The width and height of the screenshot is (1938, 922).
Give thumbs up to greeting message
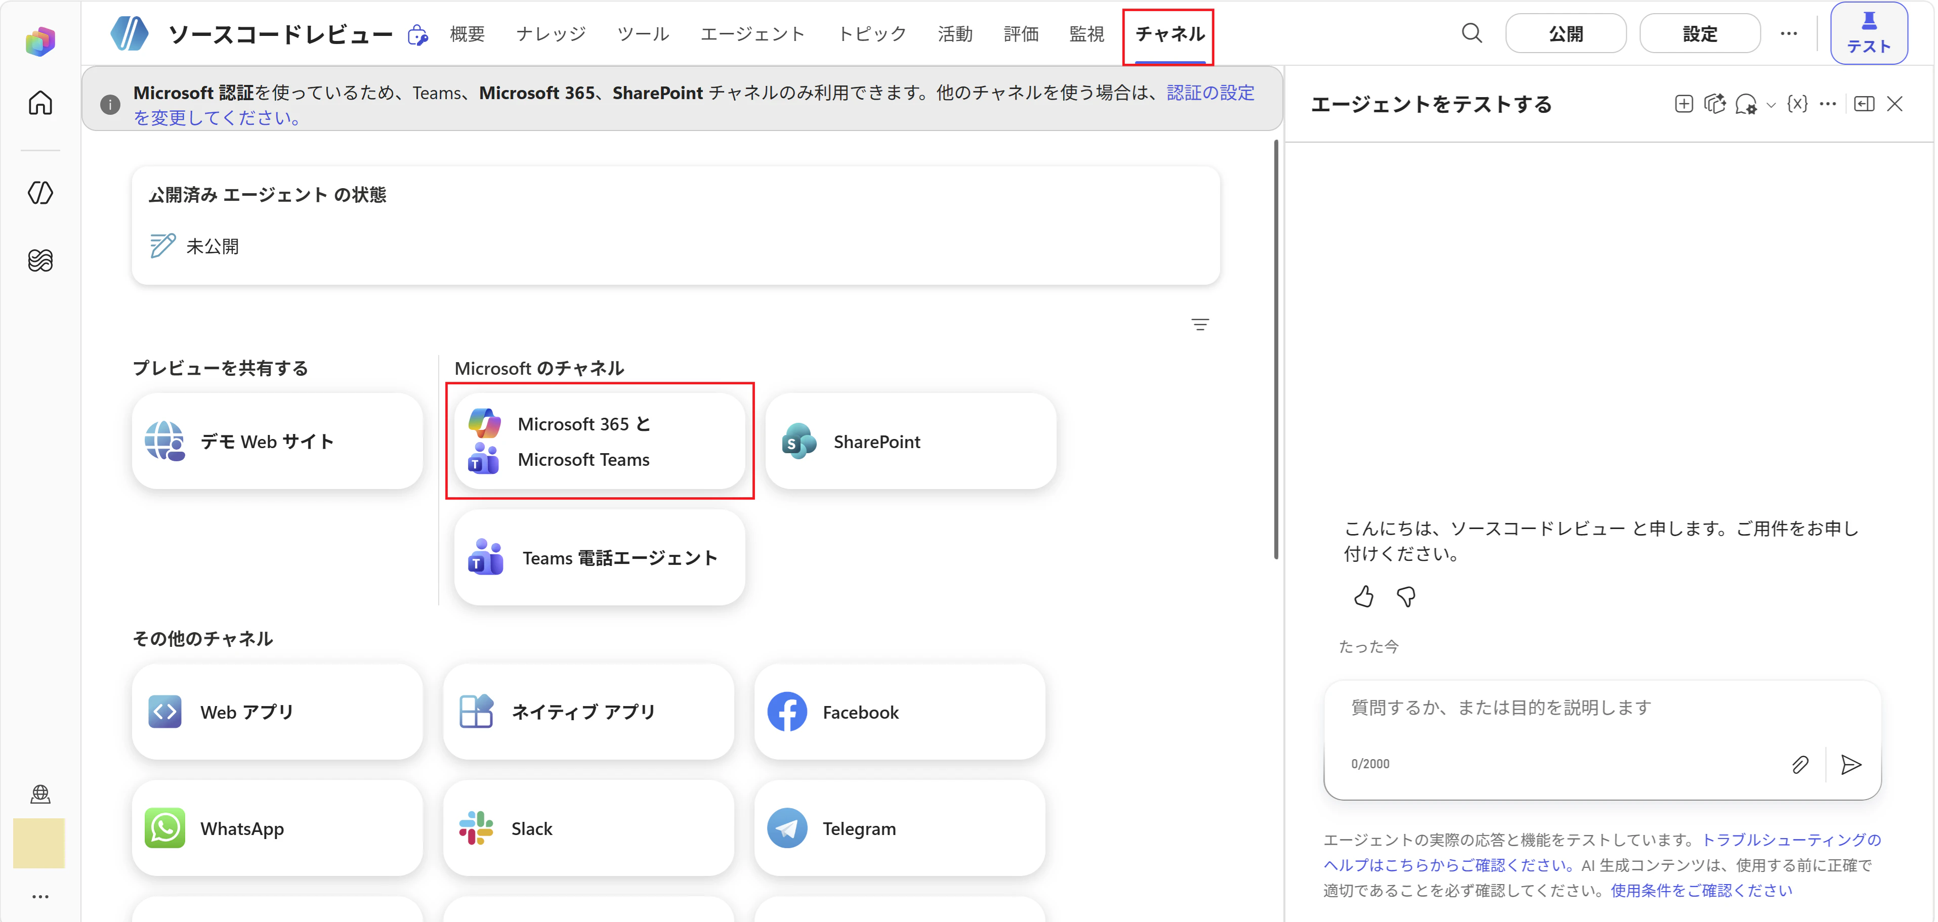click(1363, 596)
